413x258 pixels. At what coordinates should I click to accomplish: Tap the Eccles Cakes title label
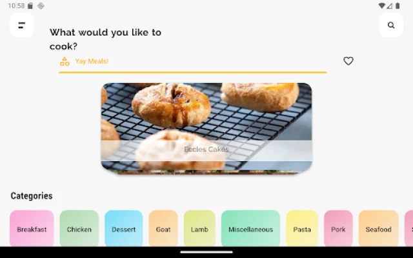coord(206,149)
